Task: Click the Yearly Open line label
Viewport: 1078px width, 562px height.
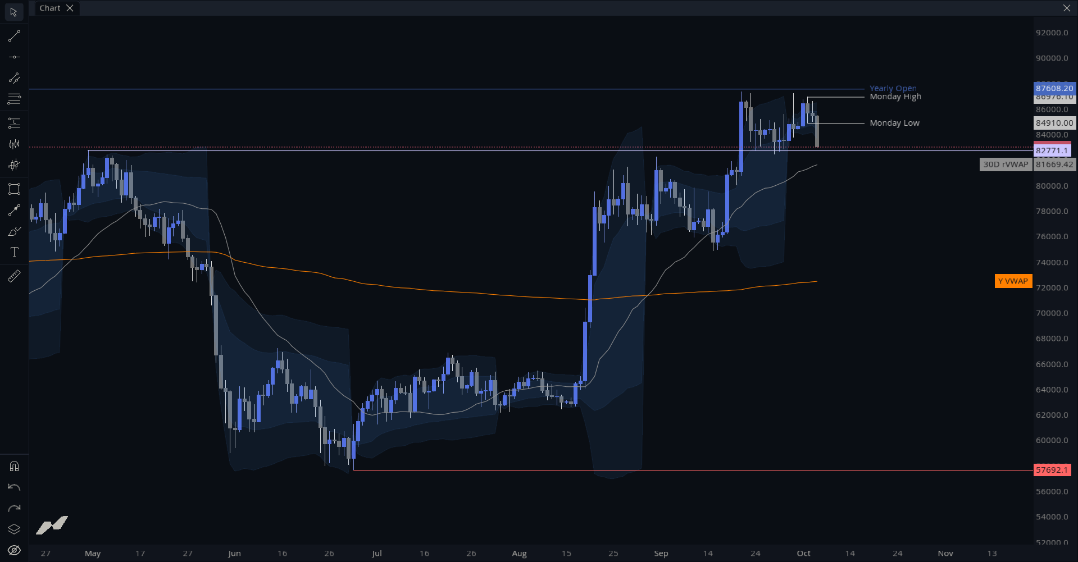Action: [893, 88]
